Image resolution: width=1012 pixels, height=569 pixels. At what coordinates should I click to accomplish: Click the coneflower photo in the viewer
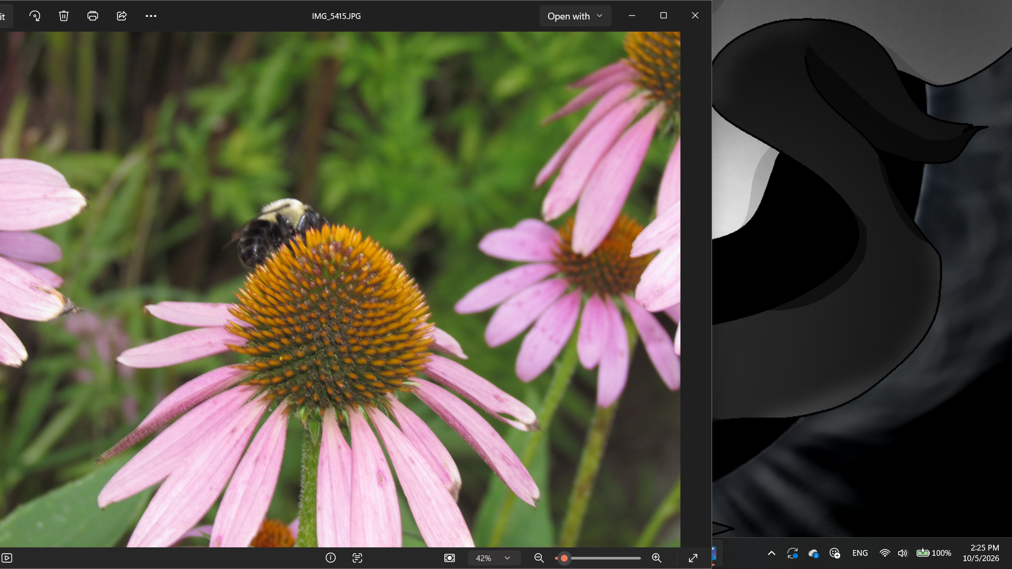click(340, 289)
